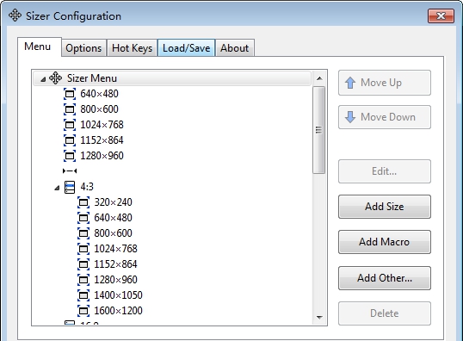
Task: Select top-level 1024×768 entry text
Action: tap(102, 125)
